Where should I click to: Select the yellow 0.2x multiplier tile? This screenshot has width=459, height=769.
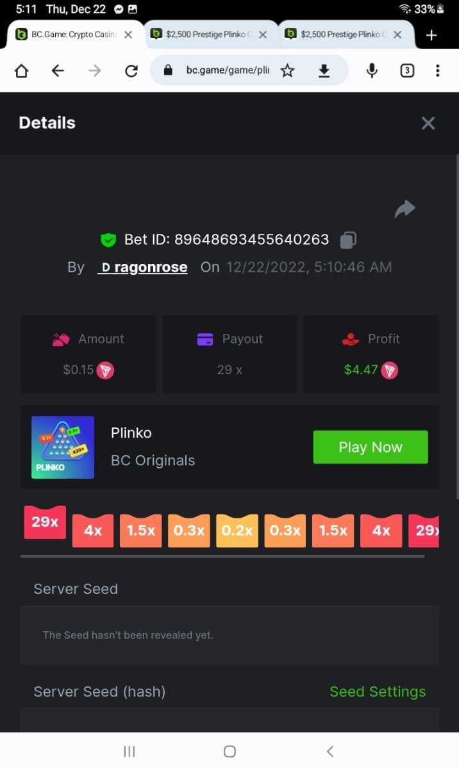click(237, 531)
